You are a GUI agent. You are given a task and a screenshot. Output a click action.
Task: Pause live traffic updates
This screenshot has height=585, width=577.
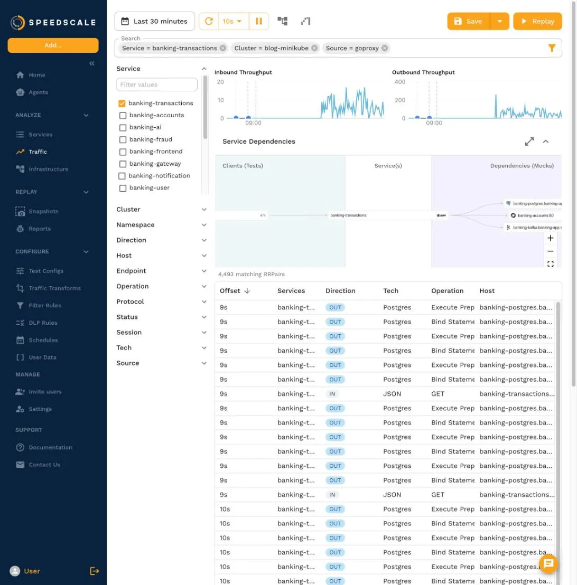pyautogui.click(x=258, y=21)
